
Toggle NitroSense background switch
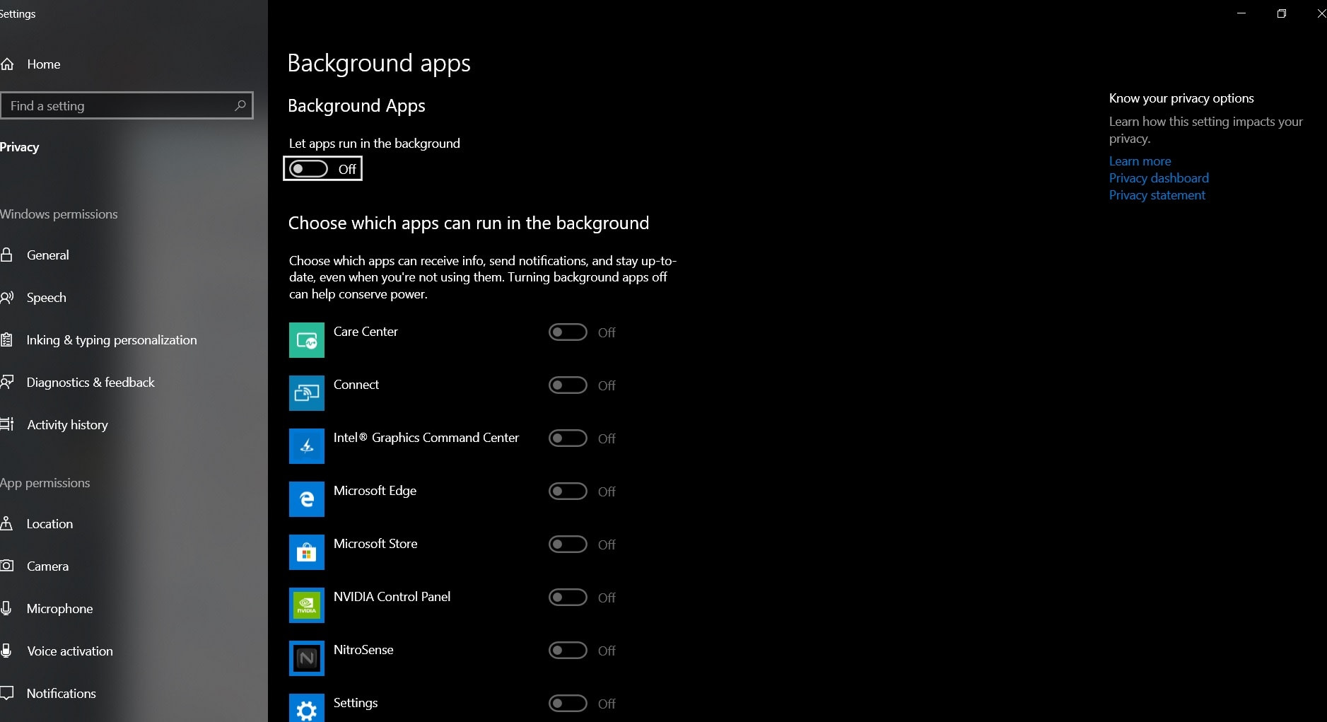click(568, 651)
